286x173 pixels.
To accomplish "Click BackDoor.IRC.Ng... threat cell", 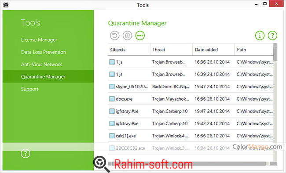I will pyautogui.click(x=171, y=86).
